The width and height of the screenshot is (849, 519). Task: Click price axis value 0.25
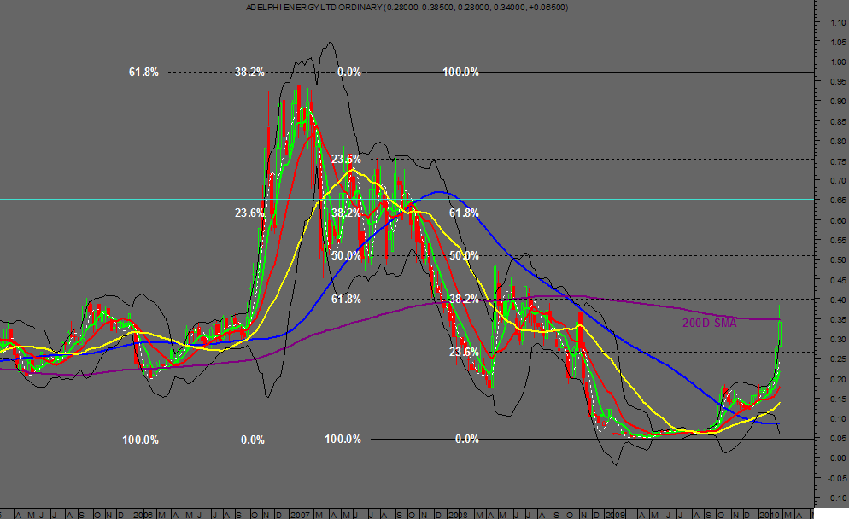click(838, 359)
